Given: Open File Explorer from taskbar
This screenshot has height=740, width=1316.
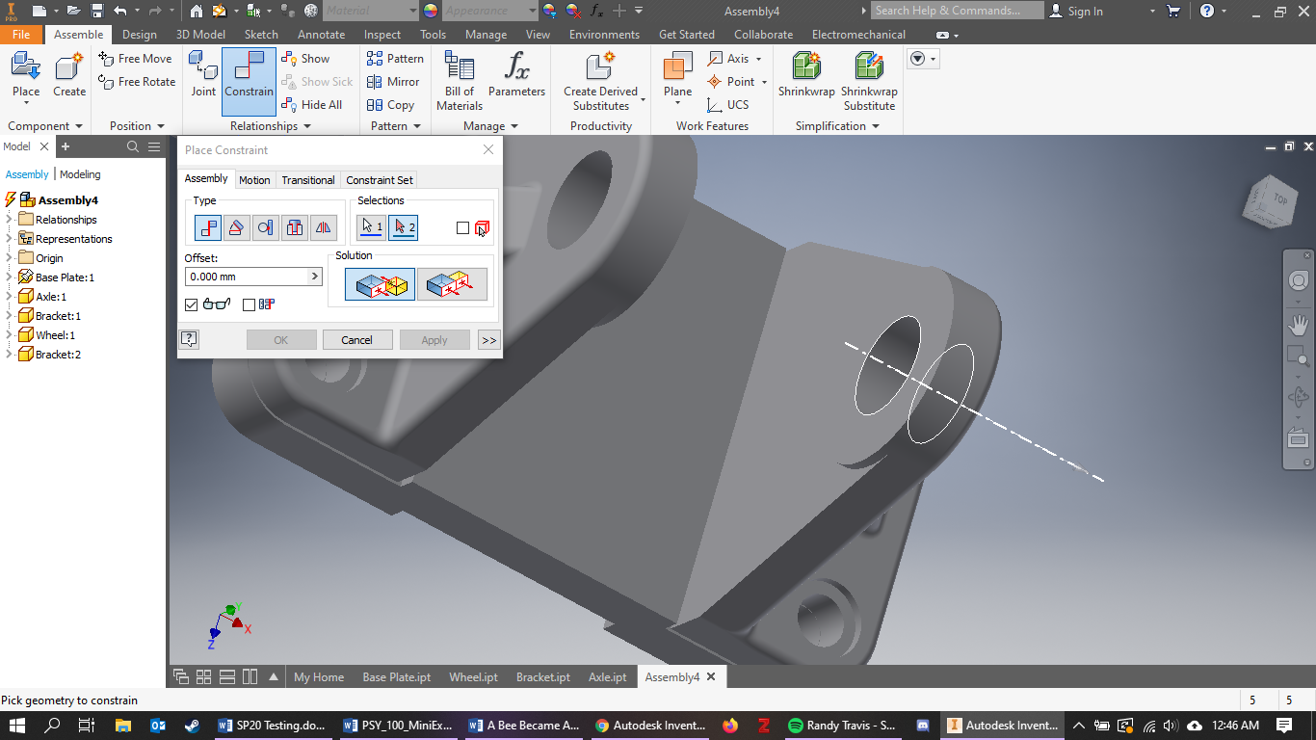Looking at the screenshot, I should [123, 726].
